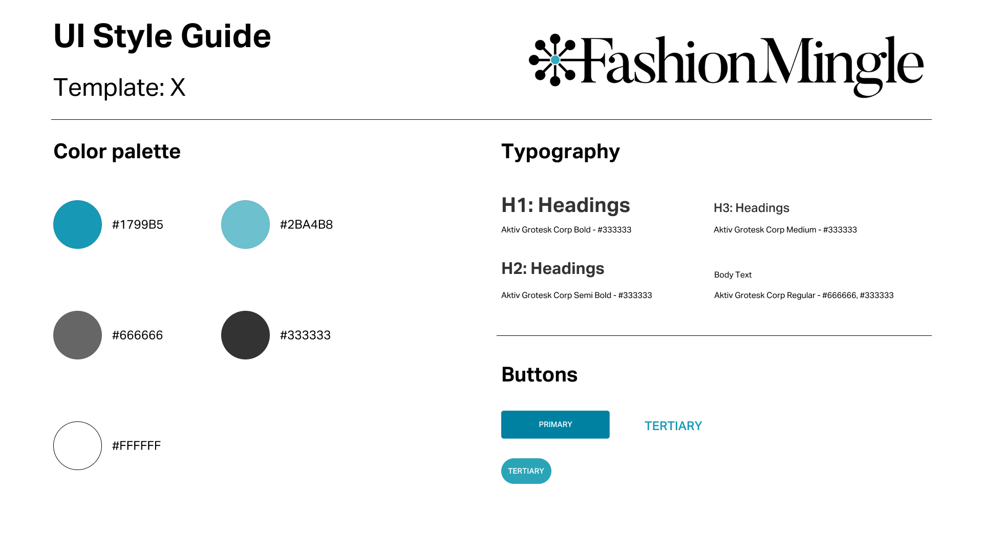Click "Aktiv Grotesk Corp Regular - #666666, #333333" caption

click(804, 295)
